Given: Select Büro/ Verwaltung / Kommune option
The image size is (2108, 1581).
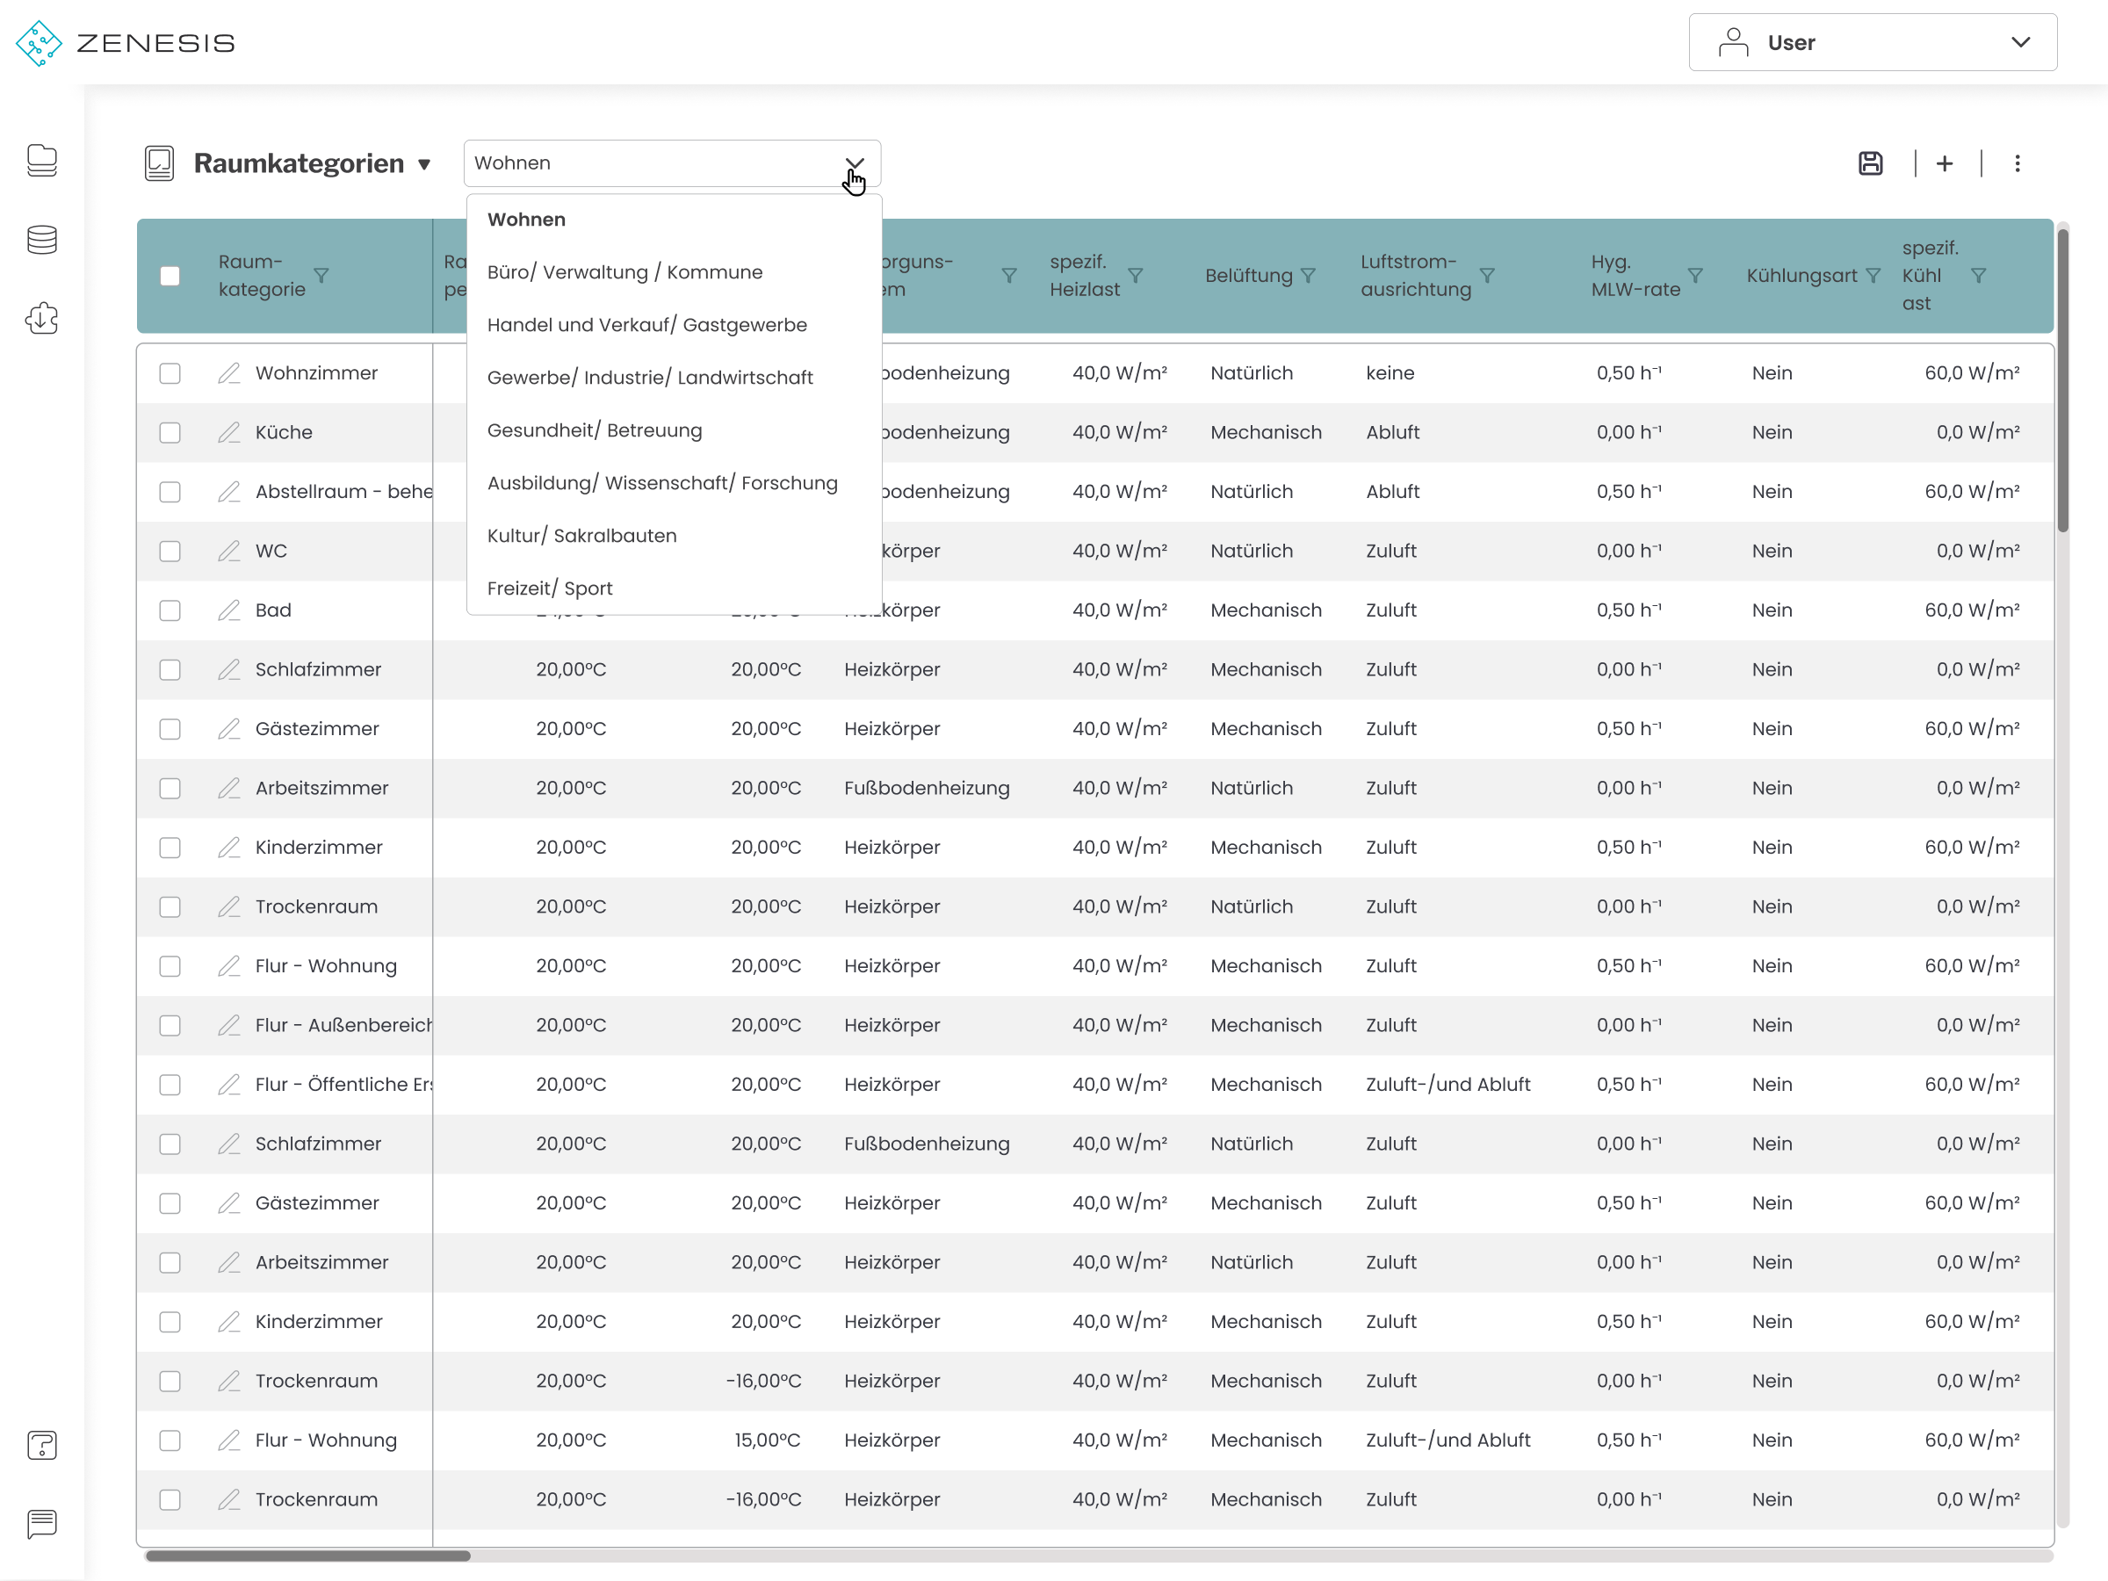Looking at the screenshot, I should (624, 271).
